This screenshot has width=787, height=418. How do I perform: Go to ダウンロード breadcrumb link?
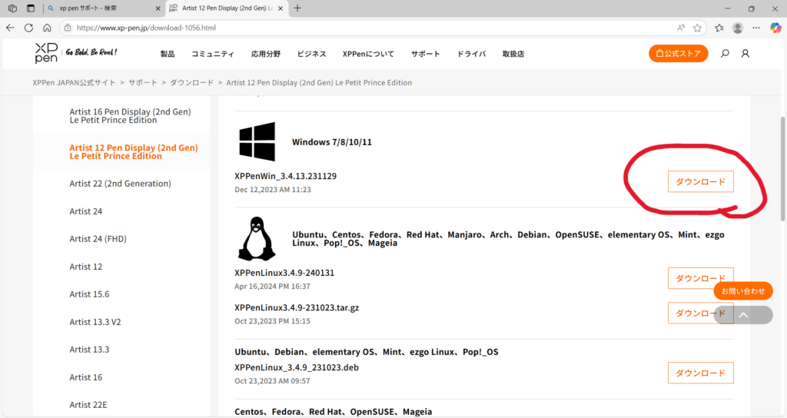[x=191, y=82]
